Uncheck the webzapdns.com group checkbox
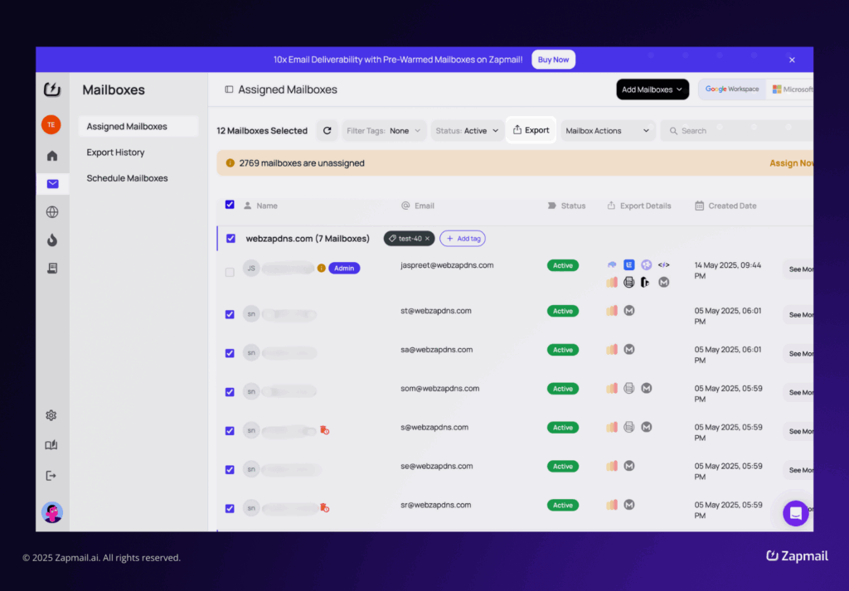The height and width of the screenshot is (591, 849). [x=230, y=238]
